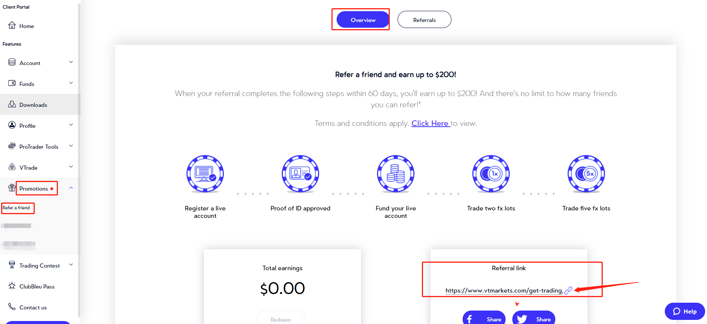Open the Click Here terms link
This screenshot has height=324, width=707.
[x=430, y=123]
